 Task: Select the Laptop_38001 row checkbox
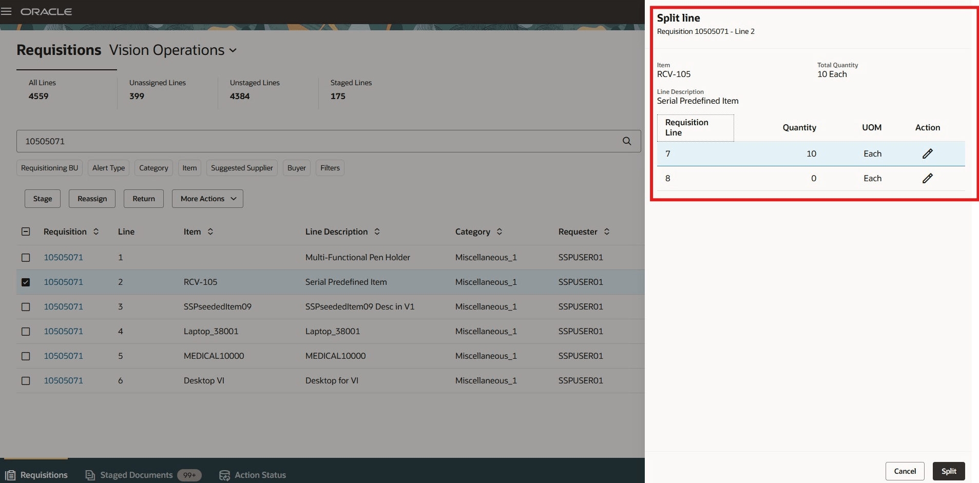click(x=26, y=331)
